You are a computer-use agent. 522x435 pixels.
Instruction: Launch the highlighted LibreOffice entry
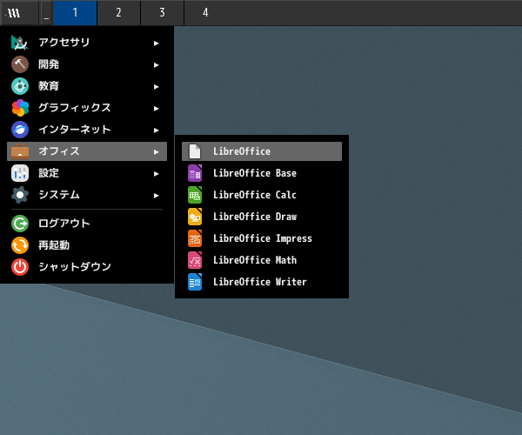(262, 151)
